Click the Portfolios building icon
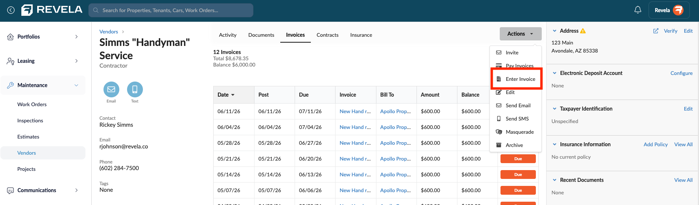Image resolution: width=699 pixels, height=205 pixels. point(10,37)
